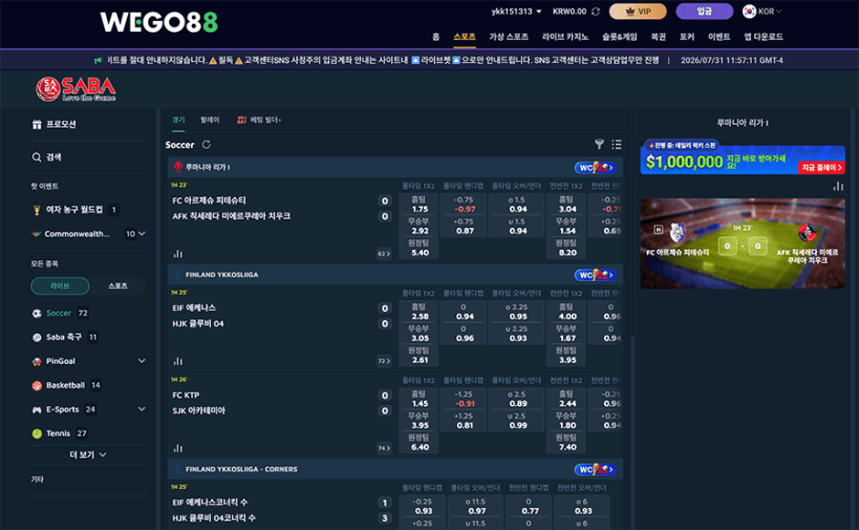The height and width of the screenshot is (530, 859).
Task: Toggle the list view icon
Action: coord(617,144)
